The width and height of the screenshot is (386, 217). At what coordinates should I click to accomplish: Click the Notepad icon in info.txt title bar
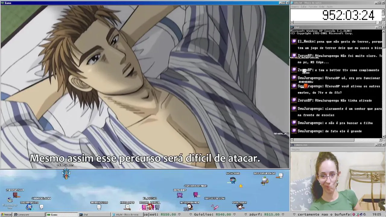tap(292, 3)
